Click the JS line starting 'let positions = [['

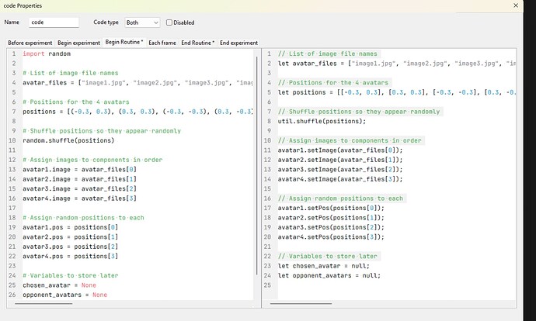(396, 92)
